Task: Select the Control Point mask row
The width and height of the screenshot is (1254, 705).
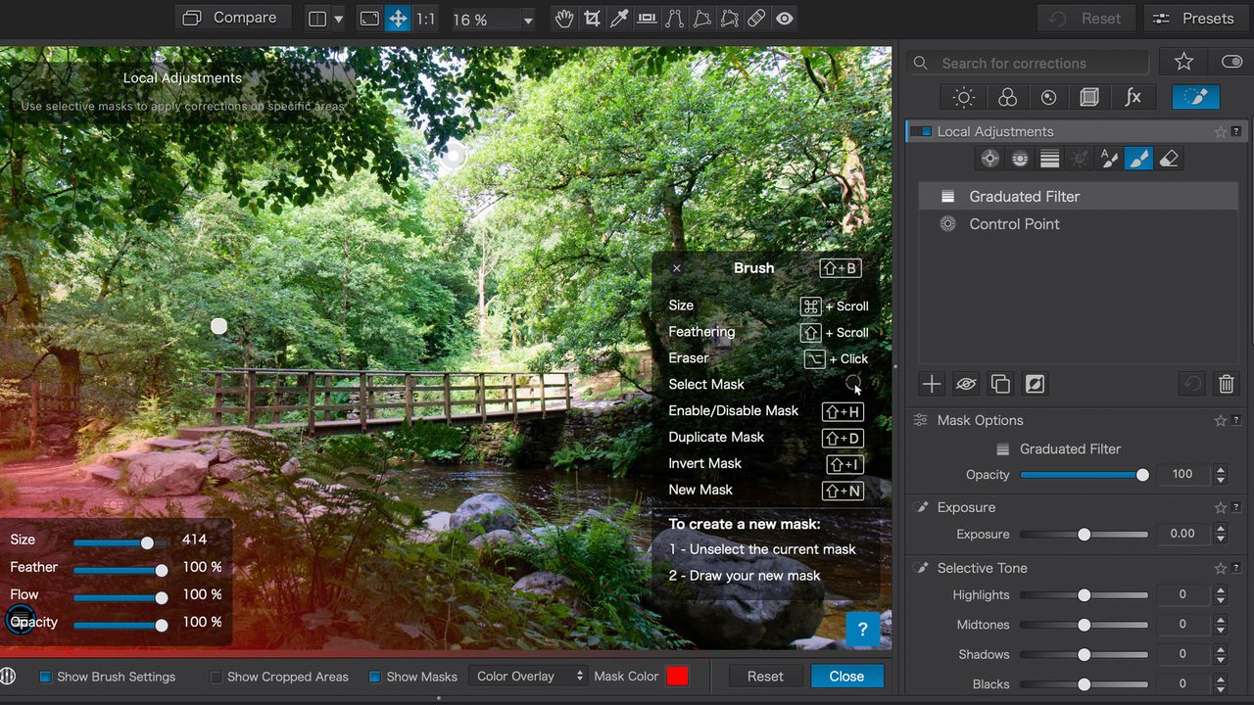Action: [1079, 224]
